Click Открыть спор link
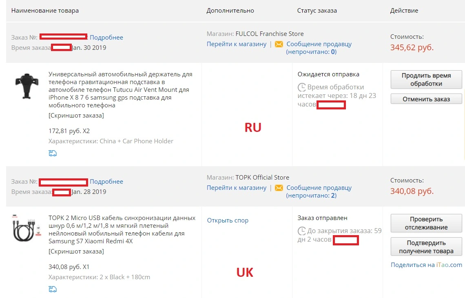The width and height of the screenshot is (465, 298). click(x=228, y=220)
